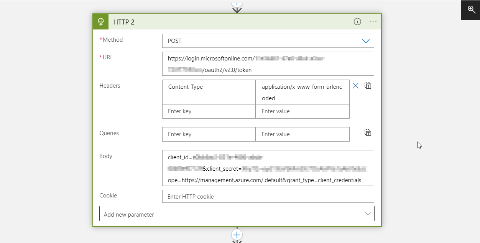Switch Headers to text mode icon
480x243 pixels.
368,85
